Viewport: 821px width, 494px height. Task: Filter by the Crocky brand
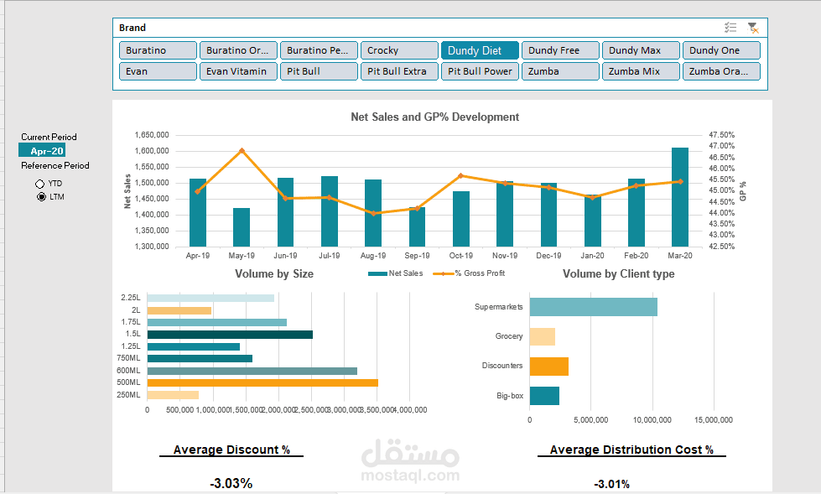399,50
